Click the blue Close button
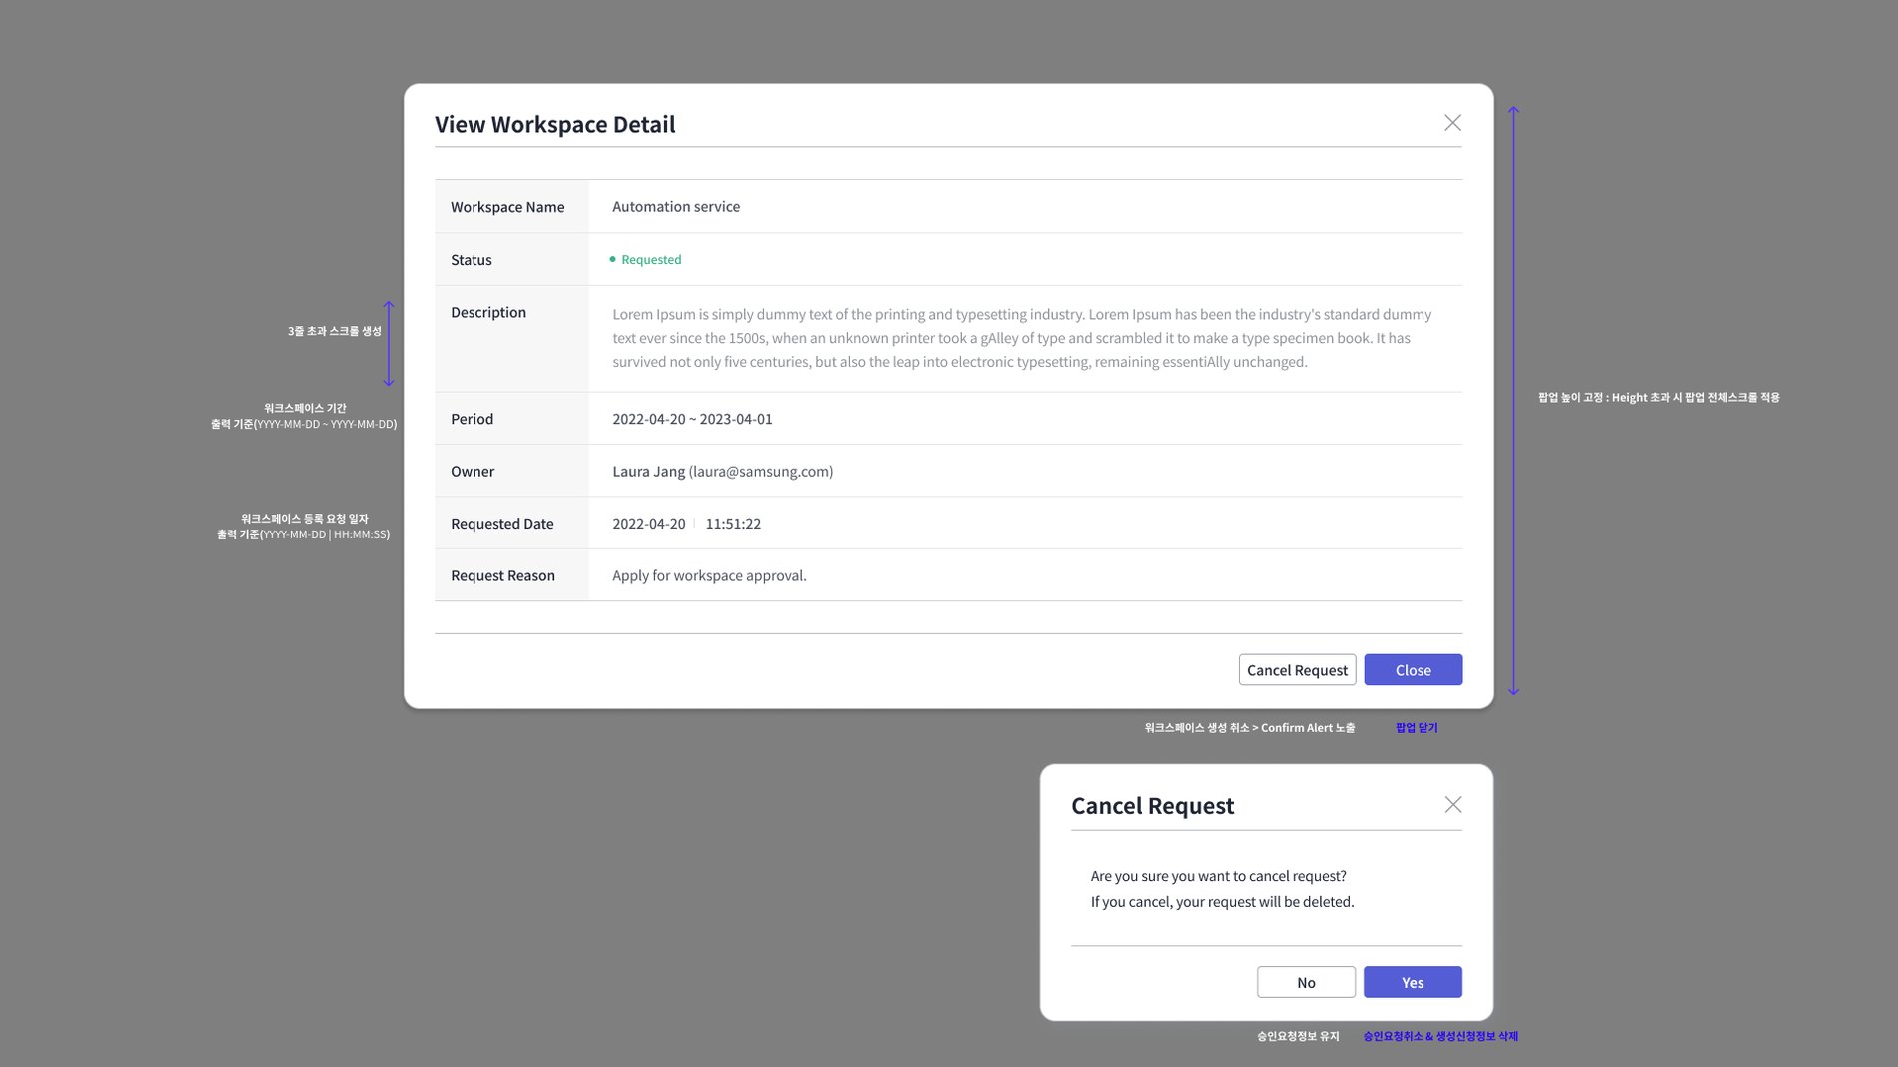This screenshot has width=1898, height=1067. (x=1413, y=670)
